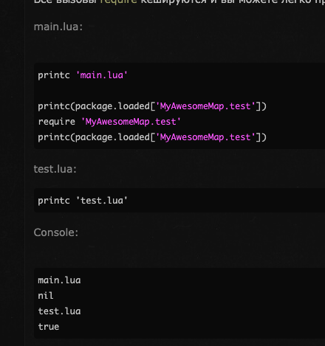Click the pink 'main.lua' string literal
Viewport: 325px width, 346px height.
(x=102, y=75)
